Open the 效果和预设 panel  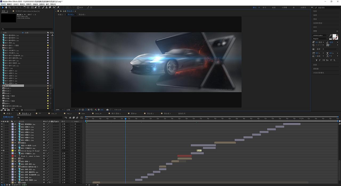pyautogui.click(x=318, y=23)
